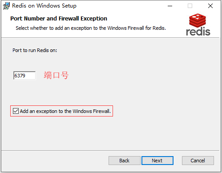Image resolution: width=222 pixels, height=173 pixels.
Task: Click the separator line above the buttons
Action: tap(110, 151)
